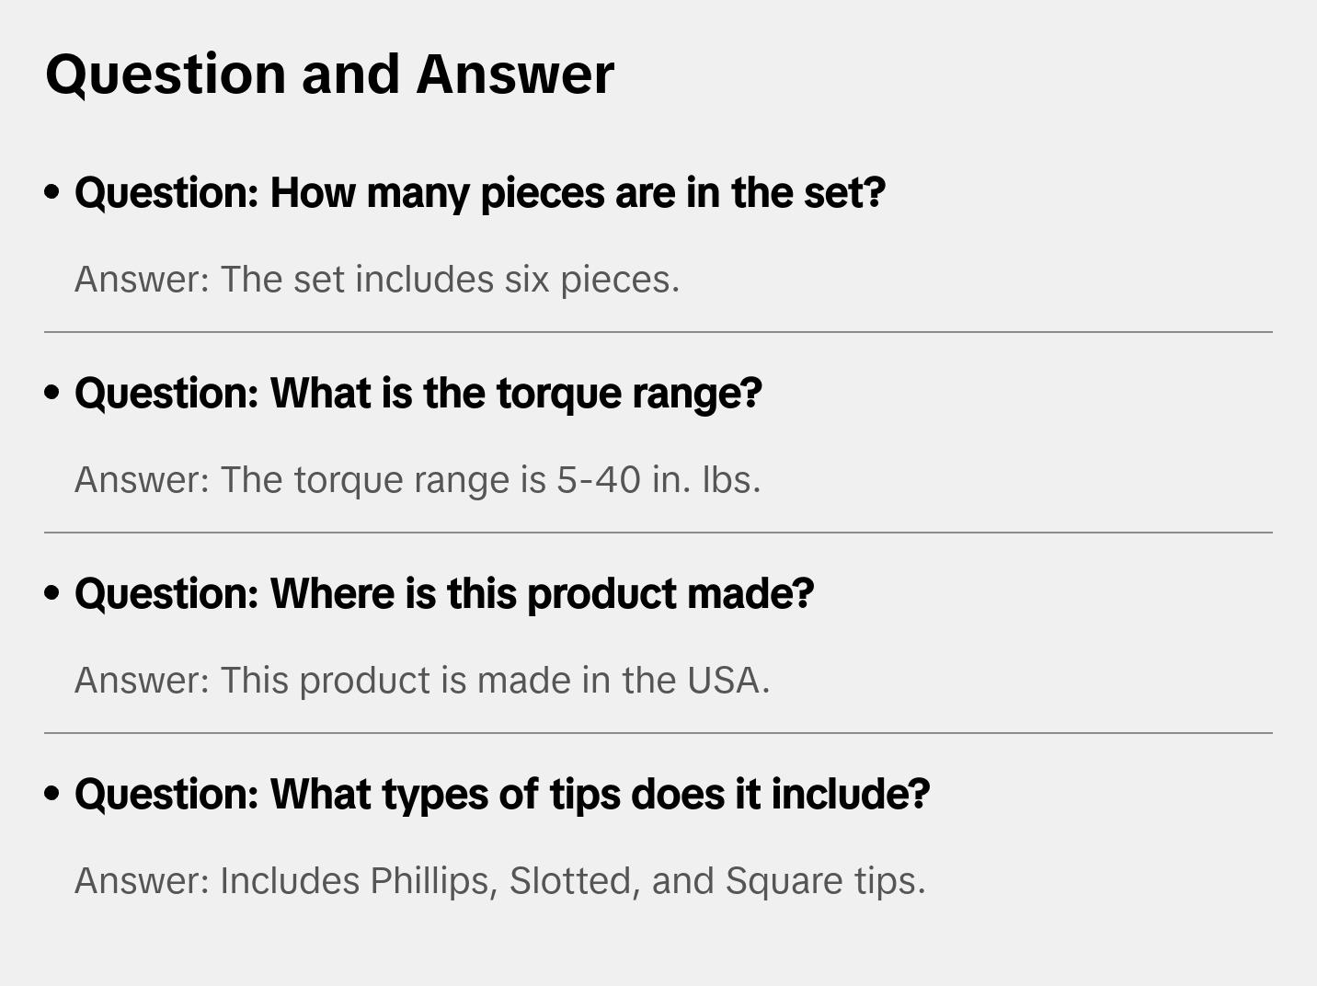Click the '5-40' value in the torque answer
The height and width of the screenshot is (986, 1317).
pyautogui.click(x=598, y=480)
